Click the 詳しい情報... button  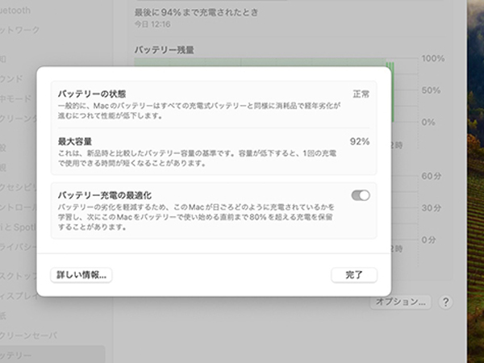(81, 275)
